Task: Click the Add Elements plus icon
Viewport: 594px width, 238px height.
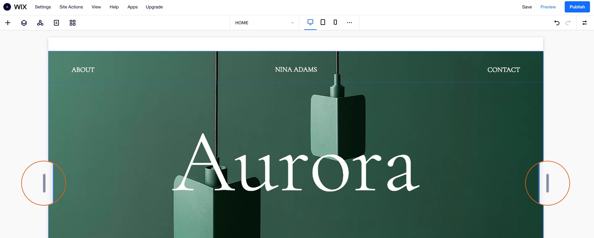Action: coord(8,23)
